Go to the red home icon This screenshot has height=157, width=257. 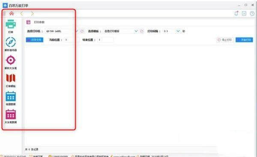click(x=12, y=13)
